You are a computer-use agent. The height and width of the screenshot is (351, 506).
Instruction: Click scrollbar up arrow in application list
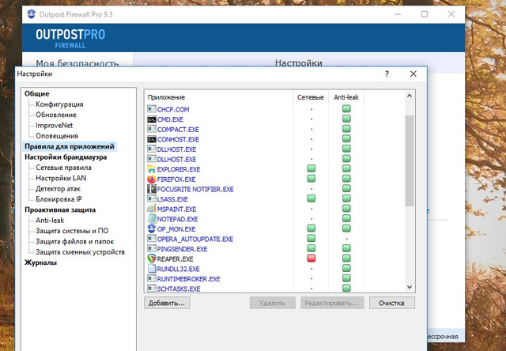(410, 96)
